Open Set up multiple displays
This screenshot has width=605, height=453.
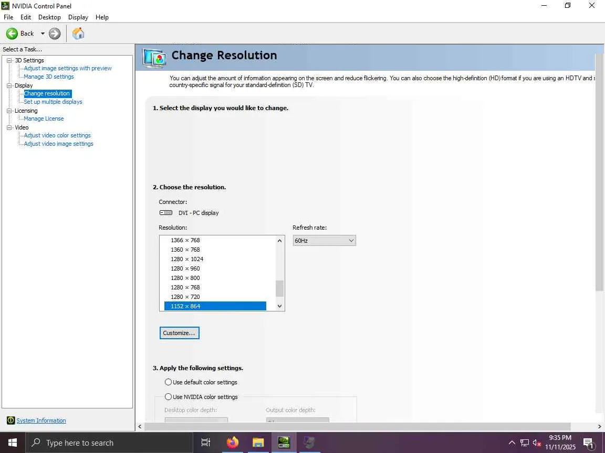point(53,102)
